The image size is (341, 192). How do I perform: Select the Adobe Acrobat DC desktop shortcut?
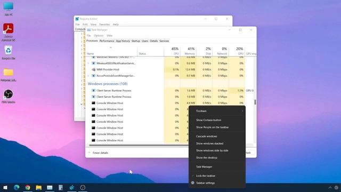click(9, 32)
